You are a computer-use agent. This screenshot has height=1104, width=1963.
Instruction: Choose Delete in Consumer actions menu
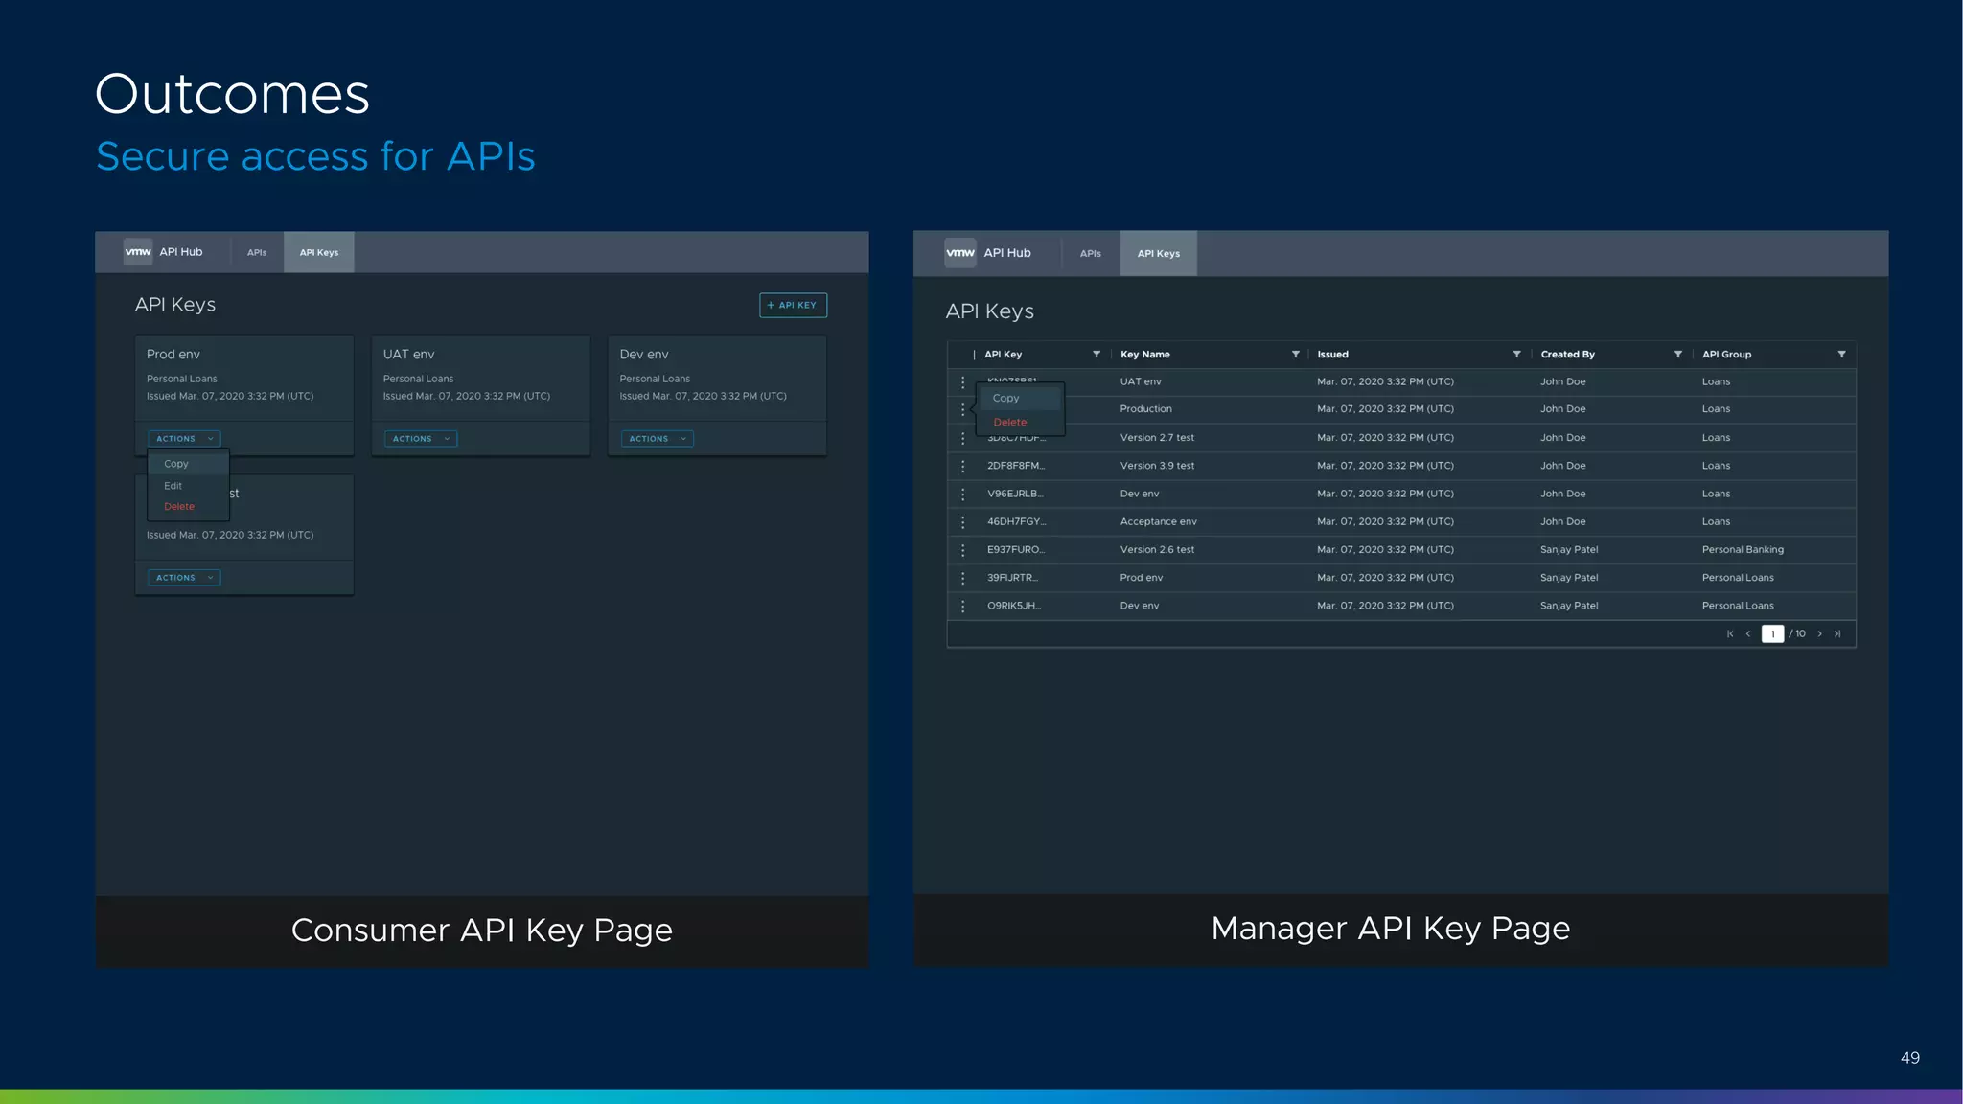pos(188,507)
